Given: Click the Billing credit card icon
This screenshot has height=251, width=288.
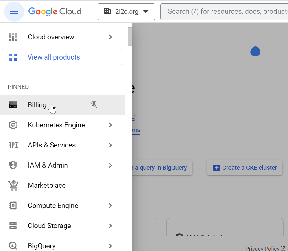Looking at the screenshot, I should (x=13, y=105).
